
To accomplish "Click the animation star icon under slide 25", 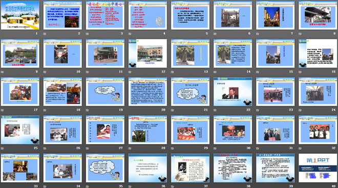I will pos(3,148).
